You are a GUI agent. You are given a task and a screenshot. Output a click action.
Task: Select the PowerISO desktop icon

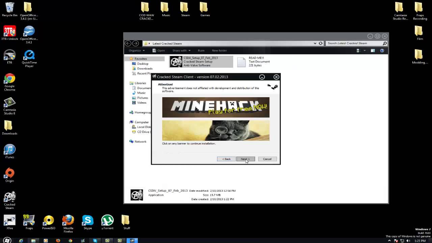pyautogui.click(x=49, y=222)
